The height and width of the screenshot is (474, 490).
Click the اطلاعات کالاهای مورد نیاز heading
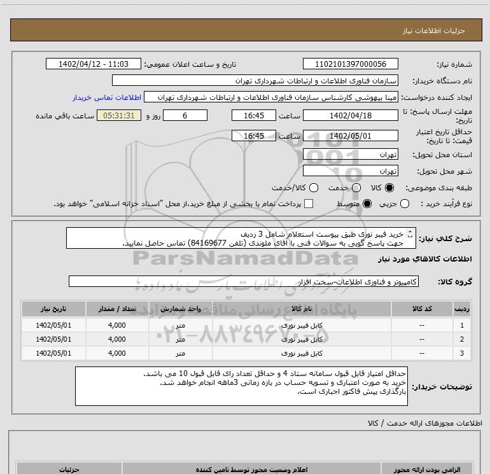point(425,259)
